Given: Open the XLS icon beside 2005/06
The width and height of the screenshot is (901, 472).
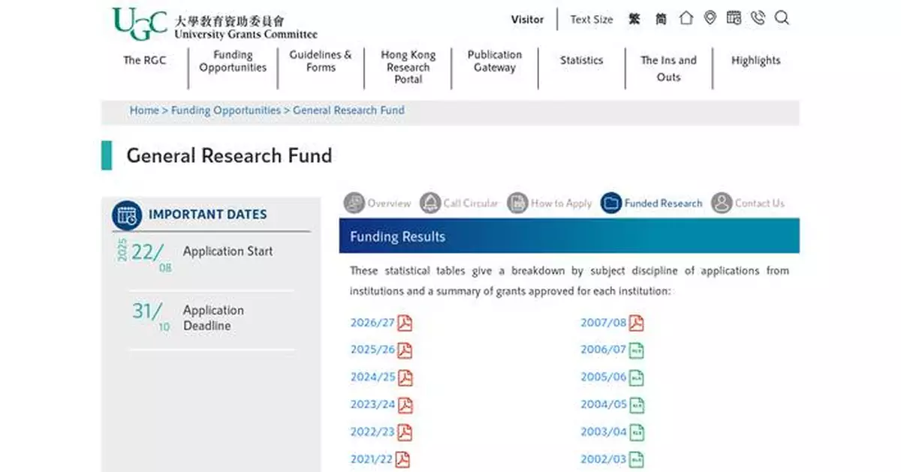Looking at the screenshot, I should (x=636, y=377).
